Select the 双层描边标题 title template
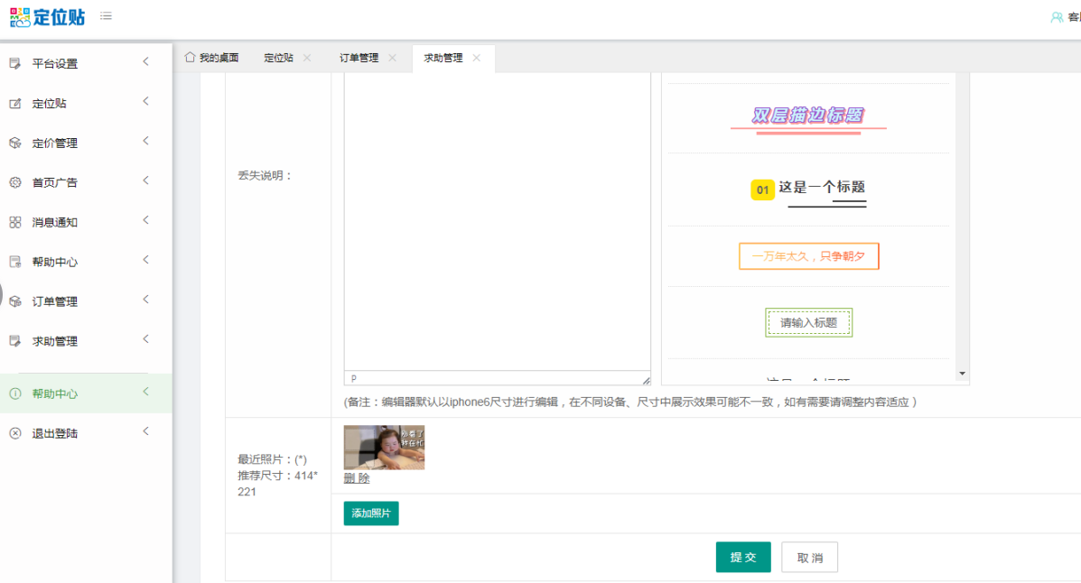This screenshot has height=583, width=1081. [x=808, y=116]
